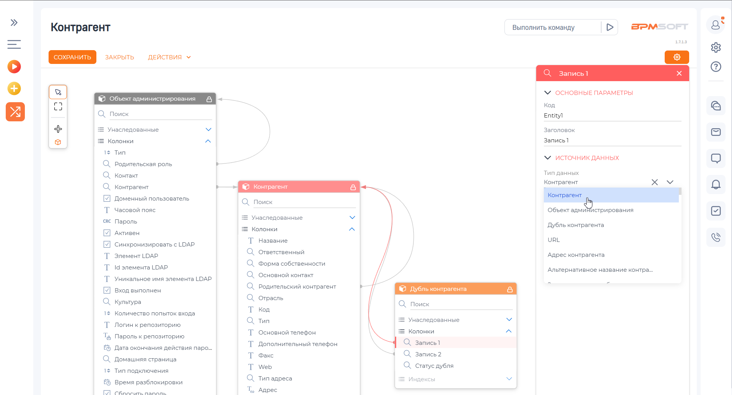The width and height of the screenshot is (732, 395).
Task: Choose URL option in the dropdown list
Action: point(553,240)
